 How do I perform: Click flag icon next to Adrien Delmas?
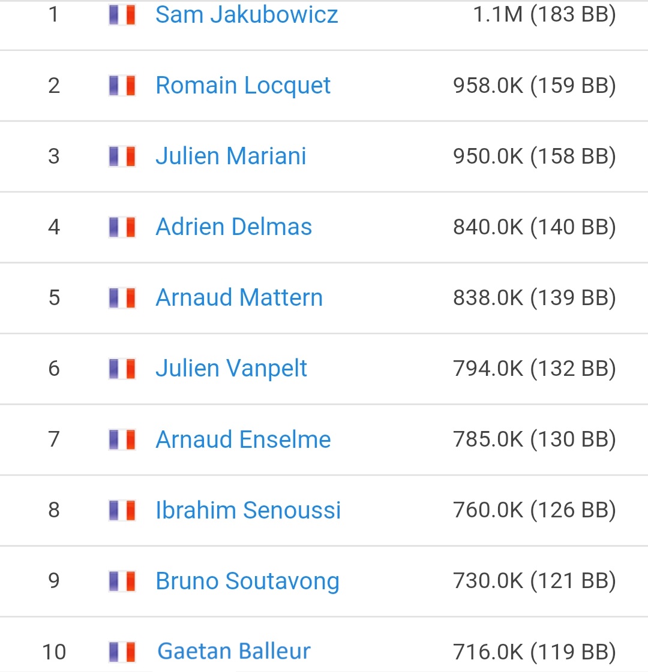(x=122, y=227)
